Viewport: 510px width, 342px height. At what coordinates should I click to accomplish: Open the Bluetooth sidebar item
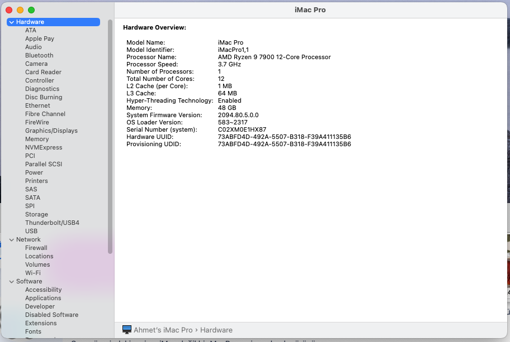pos(39,55)
